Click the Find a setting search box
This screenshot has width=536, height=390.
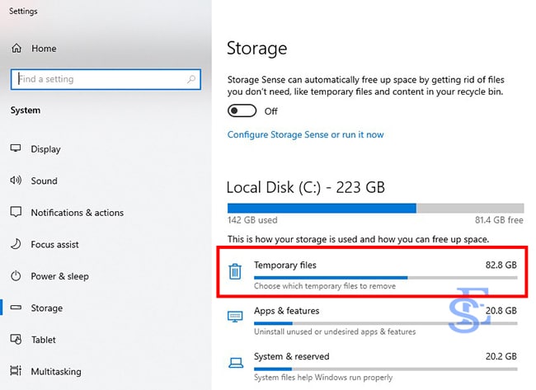coord(99,79)
